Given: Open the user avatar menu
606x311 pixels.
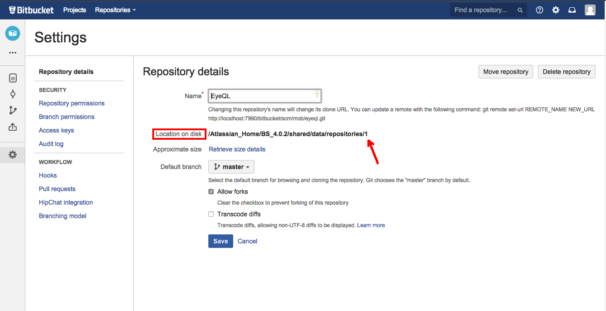Looking at the screenshot, I should click(x=590, y=10).
